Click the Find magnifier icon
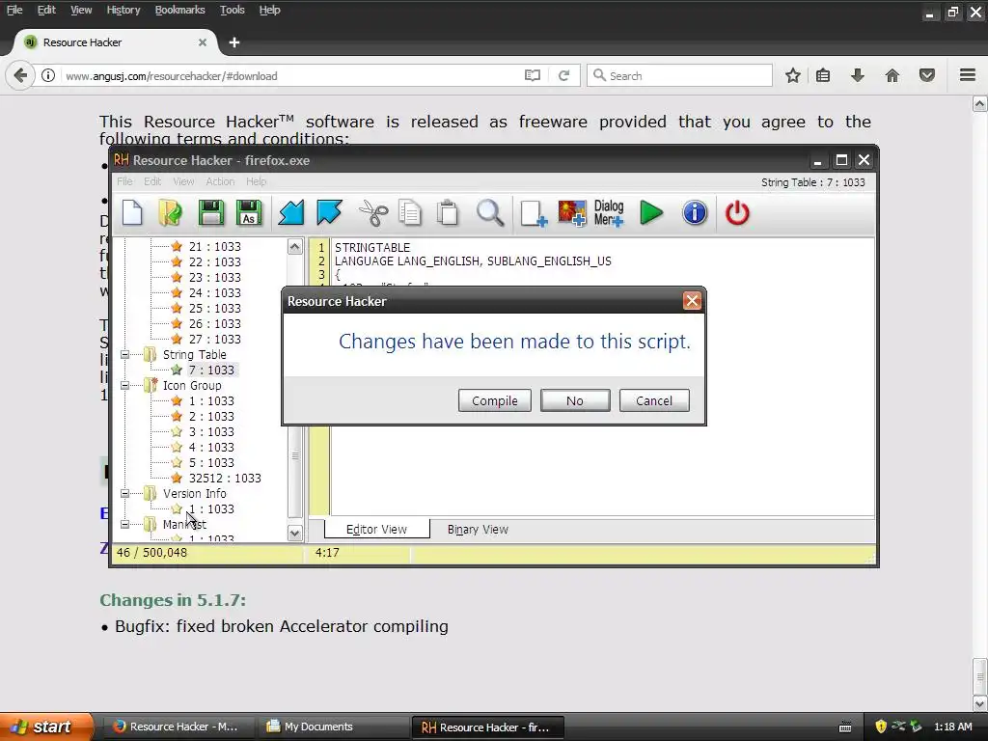This screenshot has width=988, height=741. 490,213
